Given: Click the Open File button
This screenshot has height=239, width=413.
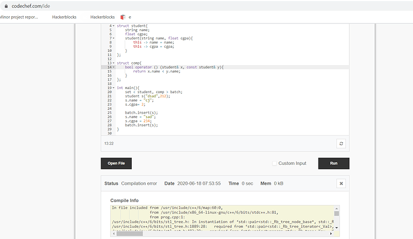Looking at the screenshot, I should [x=116, y=163].
